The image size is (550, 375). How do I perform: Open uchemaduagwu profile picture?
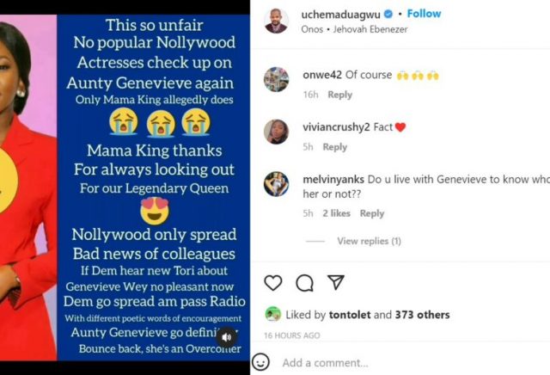click(x=276, y=21)
